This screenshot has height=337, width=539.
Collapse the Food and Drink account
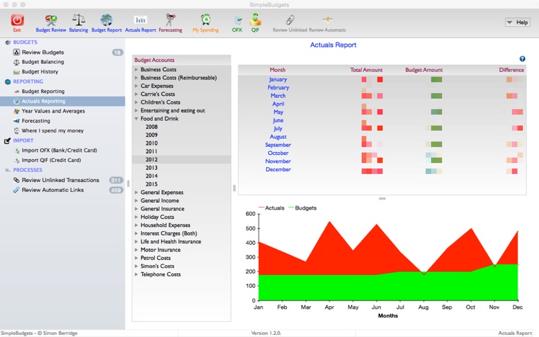[x=137, y=119]
